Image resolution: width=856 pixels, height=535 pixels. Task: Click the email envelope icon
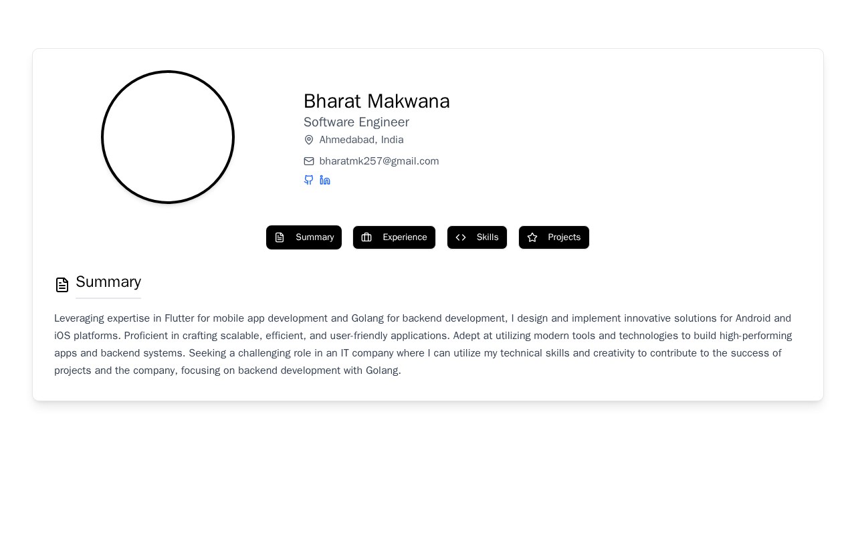pos(309,161)
